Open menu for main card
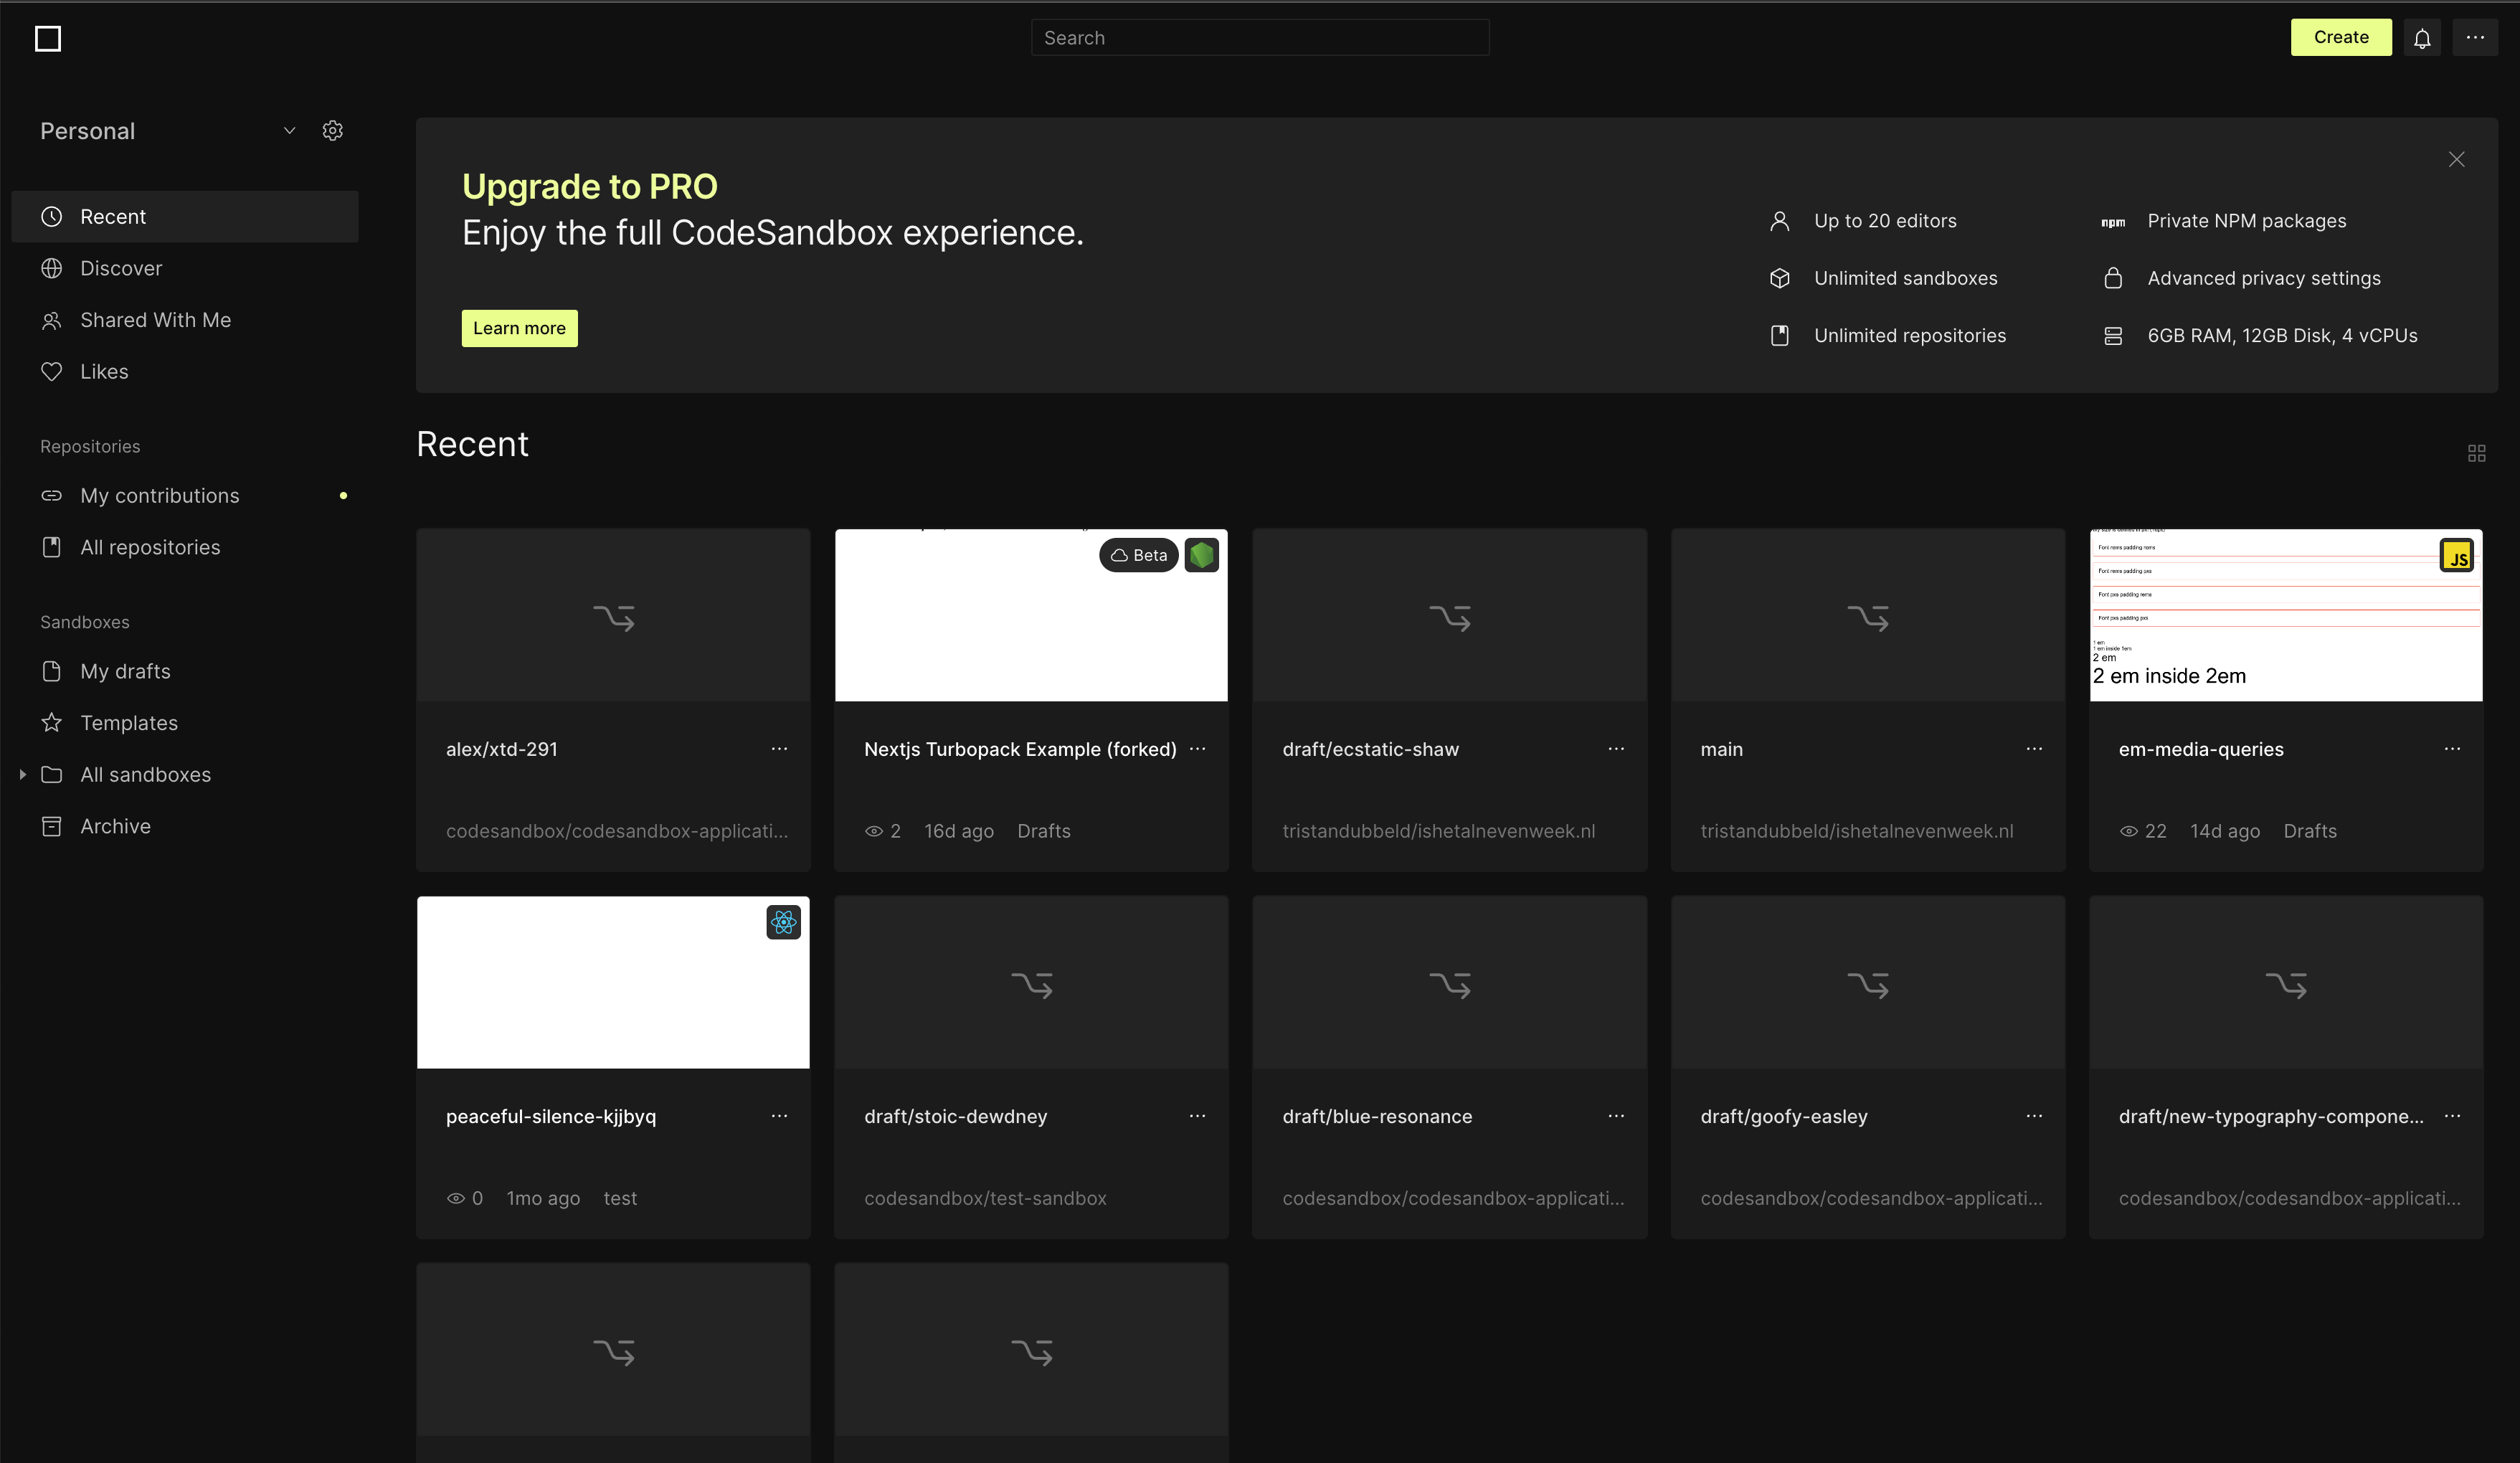The height and width of the screenshot is (1463, 2520). point(2034,749)
